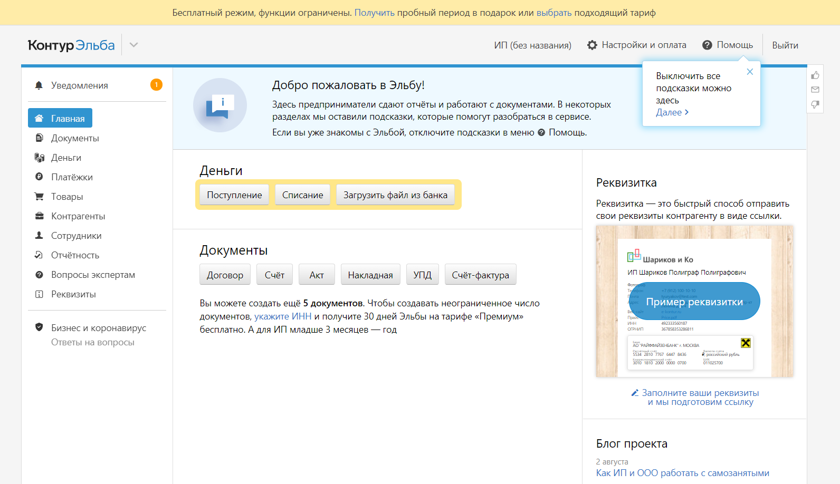Open Настройки и оплата
Screen dimensions: 840x484
pos(637,45)
